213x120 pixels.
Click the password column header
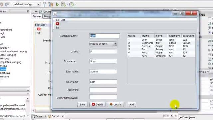tap(188, 36)
